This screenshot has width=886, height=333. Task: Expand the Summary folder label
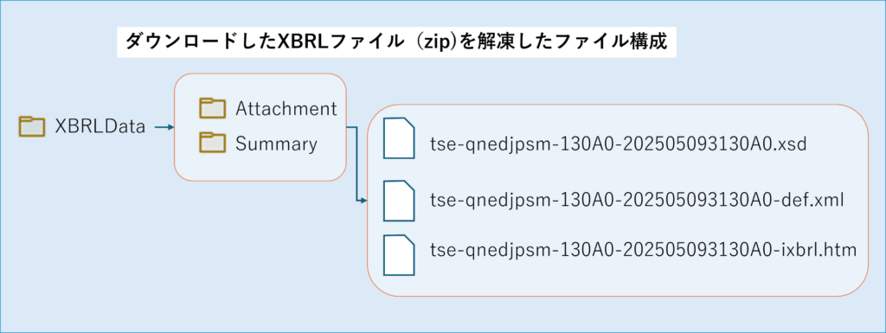coord(276,144)
